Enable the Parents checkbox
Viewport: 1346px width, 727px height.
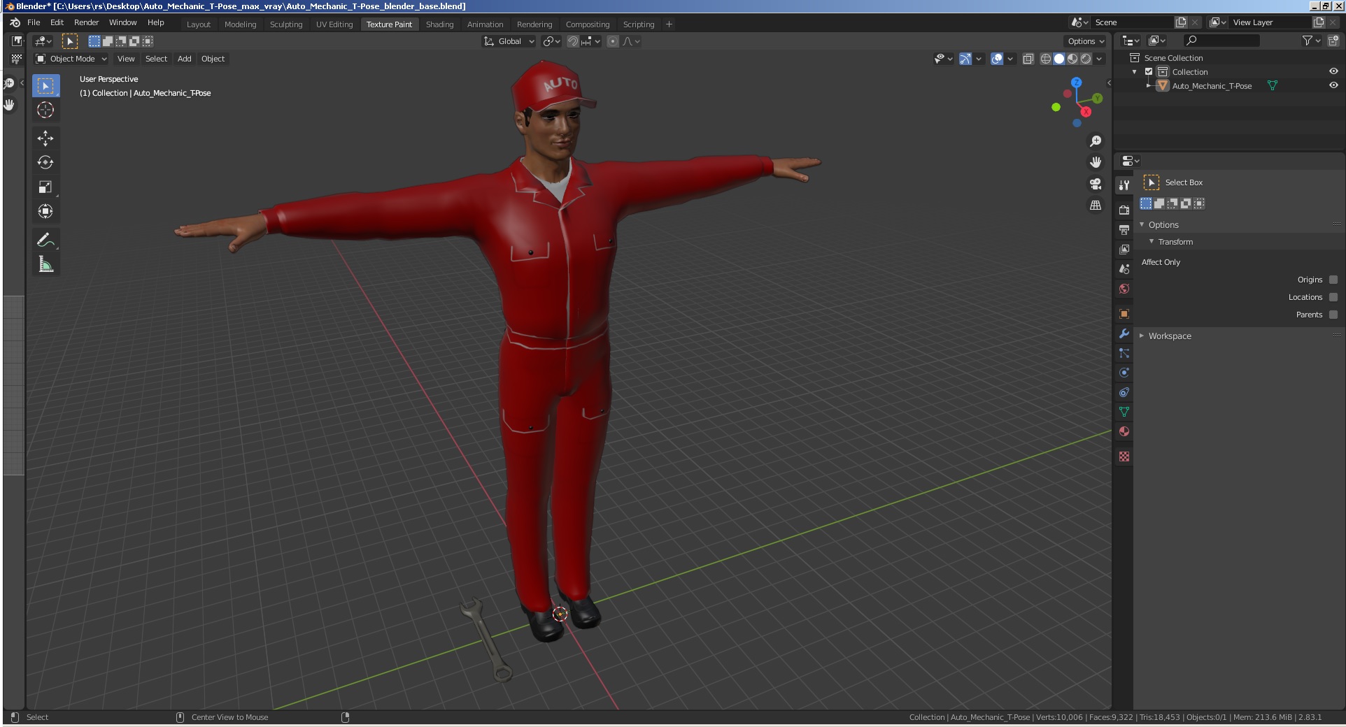click(x=1333, y=315)
